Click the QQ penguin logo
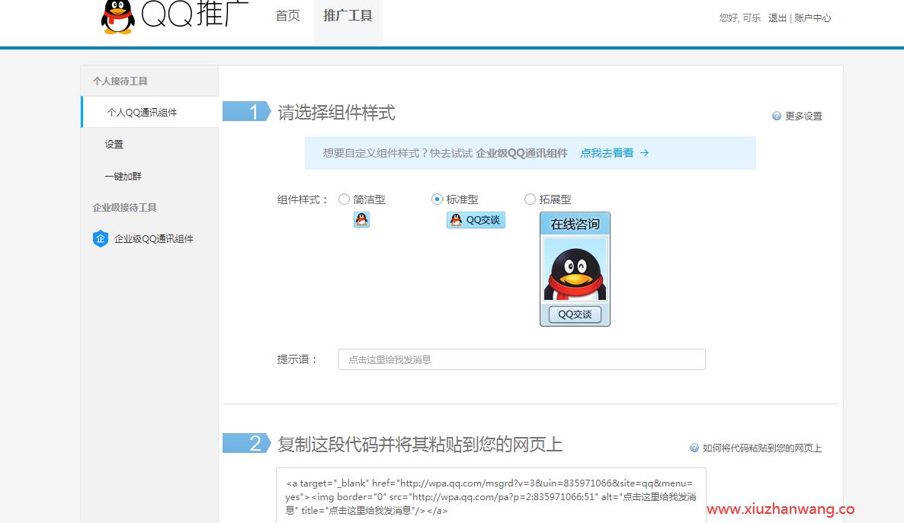 (x=117, y=16)
